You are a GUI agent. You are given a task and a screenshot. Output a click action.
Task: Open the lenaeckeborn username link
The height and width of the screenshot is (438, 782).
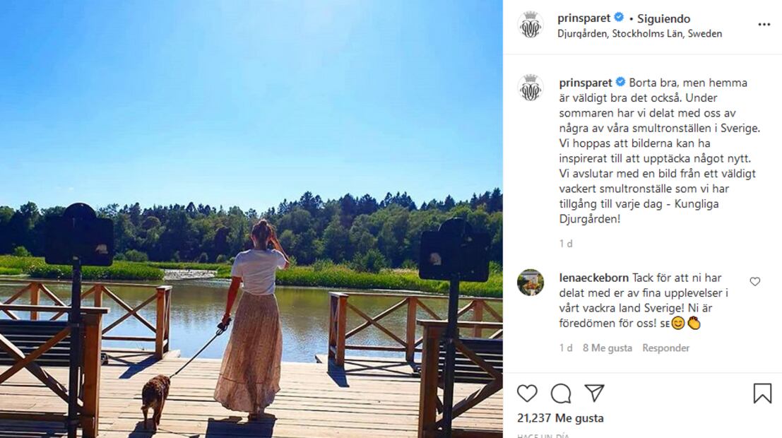point(594,278)
